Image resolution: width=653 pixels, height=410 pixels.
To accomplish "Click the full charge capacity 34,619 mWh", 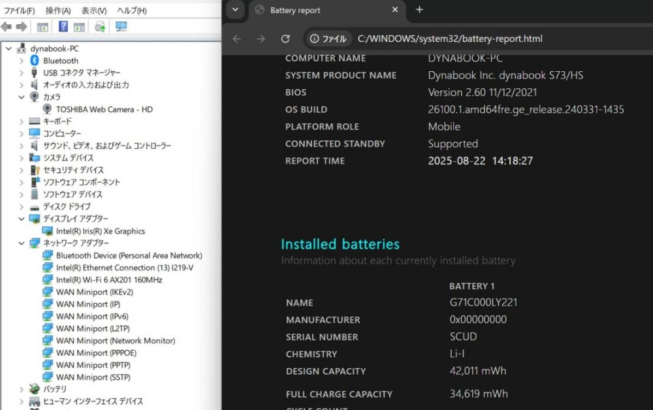I will [479, 394].
